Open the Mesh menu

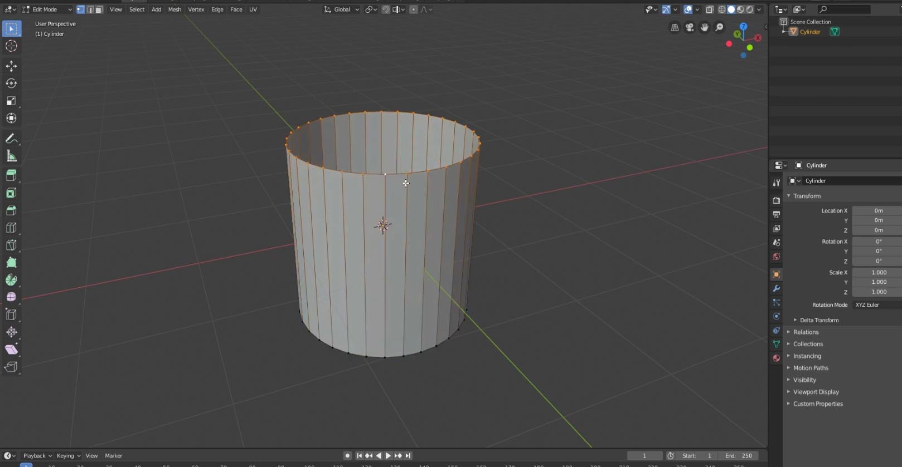click(x=174, y=9)
